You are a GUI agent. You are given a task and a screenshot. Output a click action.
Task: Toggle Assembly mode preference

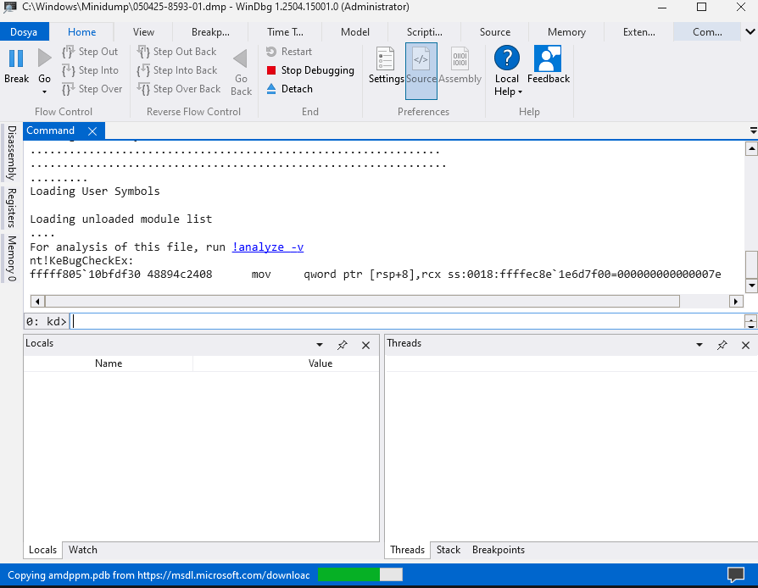pos(460,65)
